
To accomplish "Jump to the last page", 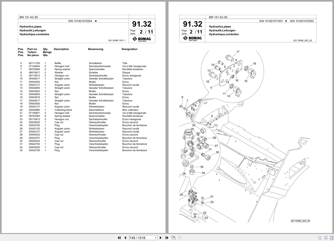I will pyautogui.click(x=167, y=238).
